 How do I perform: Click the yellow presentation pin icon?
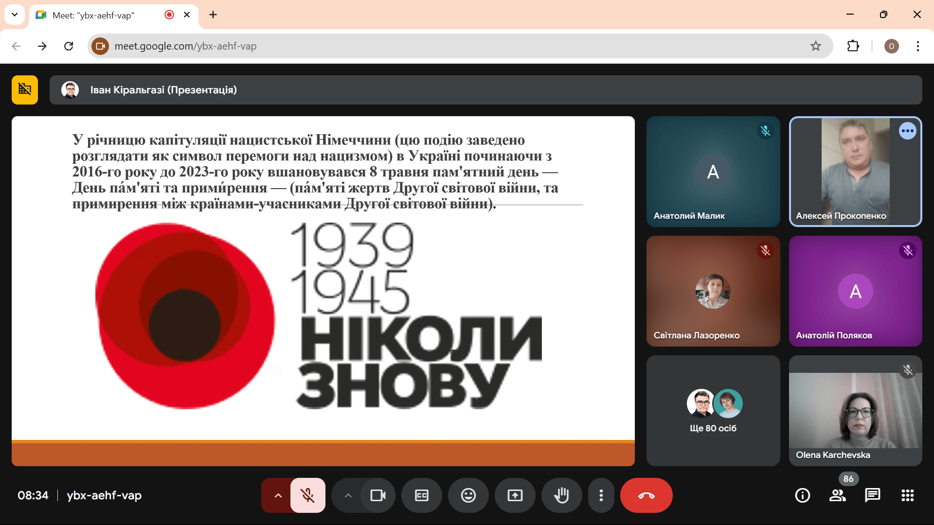click(x=25, y=89)
